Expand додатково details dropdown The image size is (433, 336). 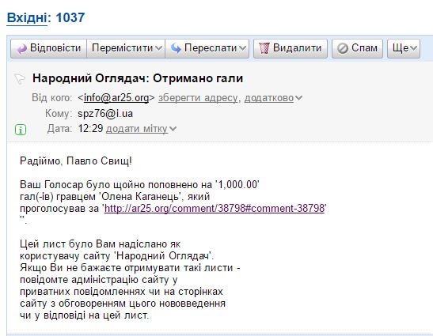click(x=273, y=98)
